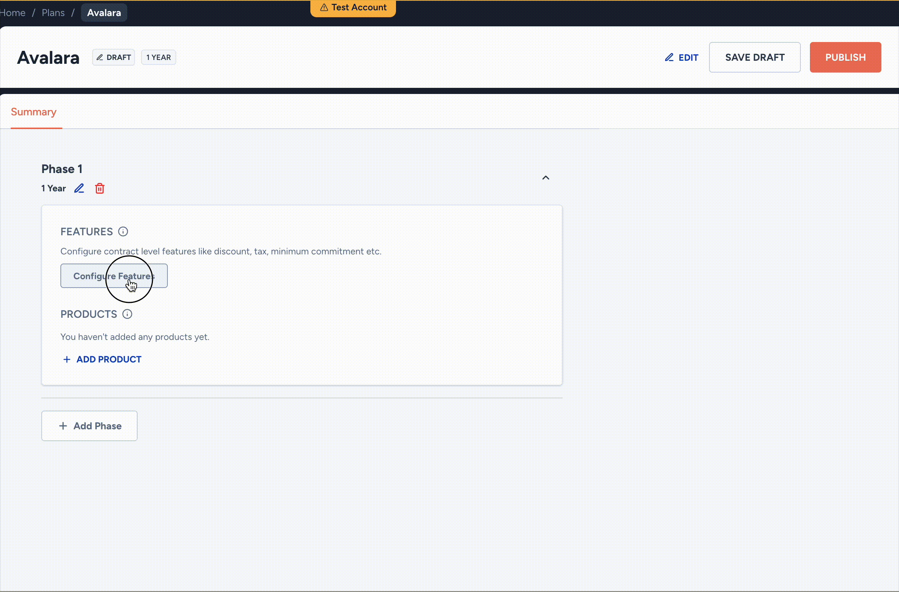The height and width of the screenshot is (592, 899).
Task: Click the Edit button in the header
Action: (682, 57)
